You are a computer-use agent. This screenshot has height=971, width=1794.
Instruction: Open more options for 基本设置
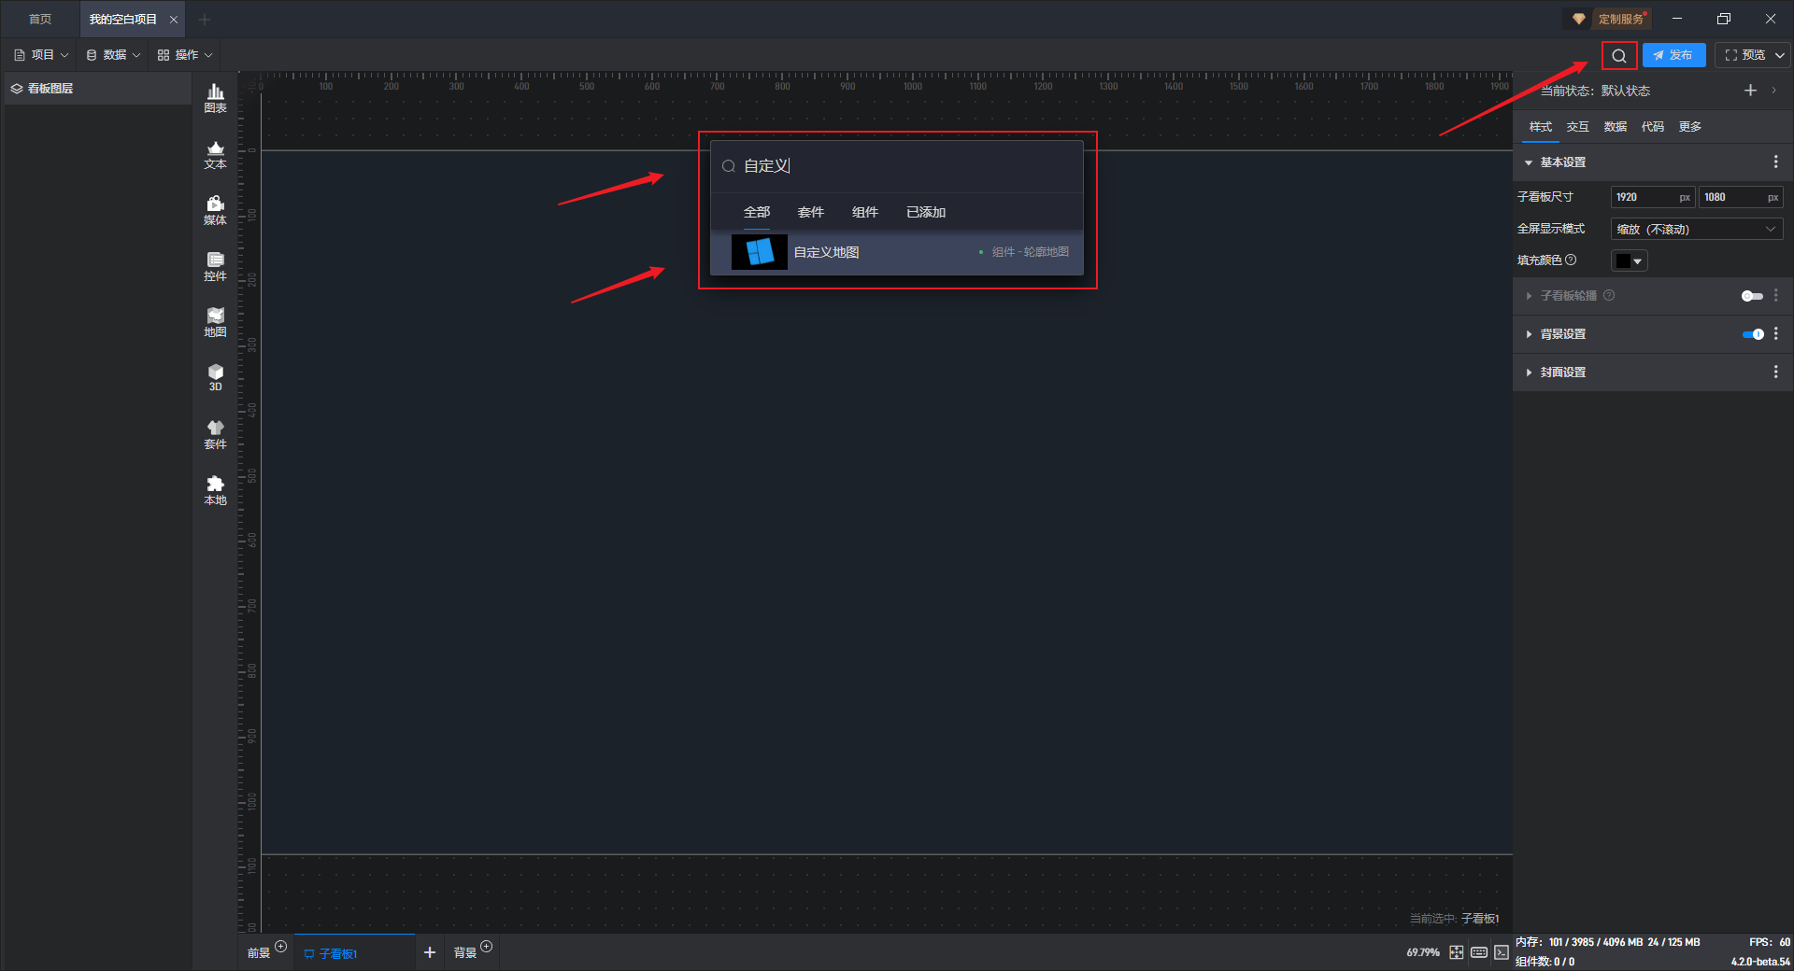coord(1775,162)
